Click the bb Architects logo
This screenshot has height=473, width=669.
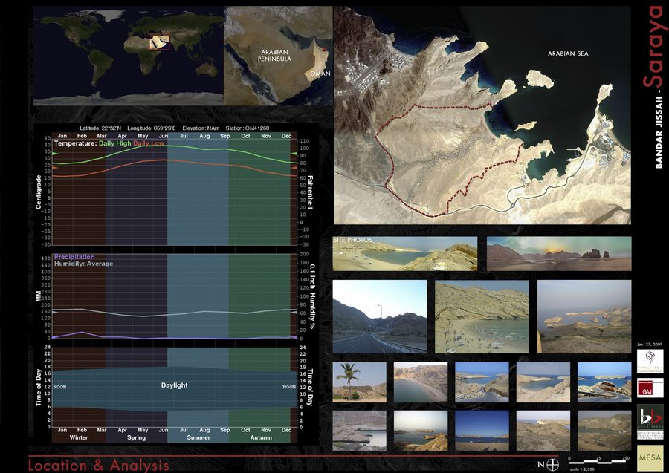[x=650, y=422]
